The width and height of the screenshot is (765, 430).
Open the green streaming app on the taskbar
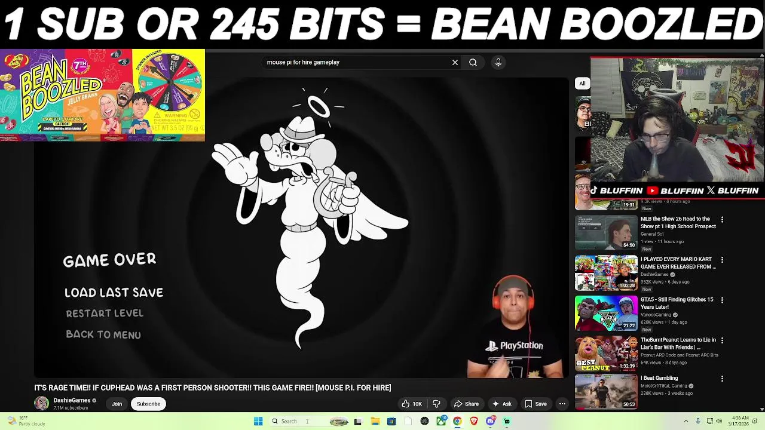[x=507, y=422]
